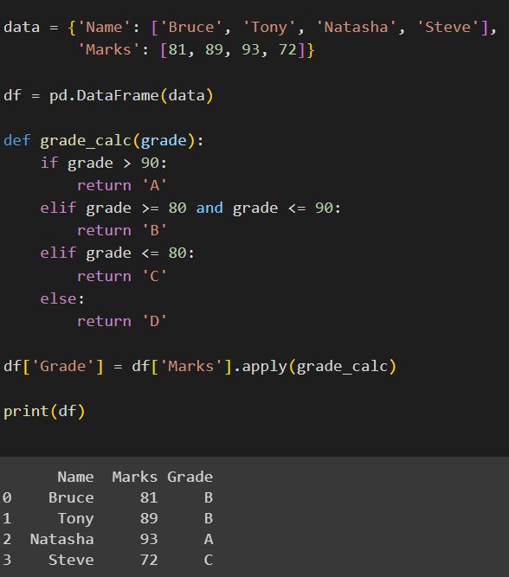Viewport: 509px width, 577px height.
Task: Click the number 93 in the Marks list
Action: click(250, 49)
